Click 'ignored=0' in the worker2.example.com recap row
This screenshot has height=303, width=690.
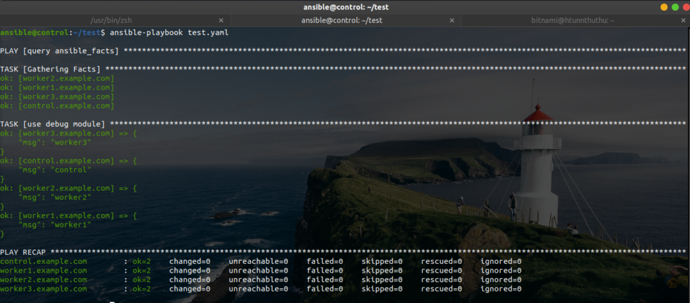[501, 279]
